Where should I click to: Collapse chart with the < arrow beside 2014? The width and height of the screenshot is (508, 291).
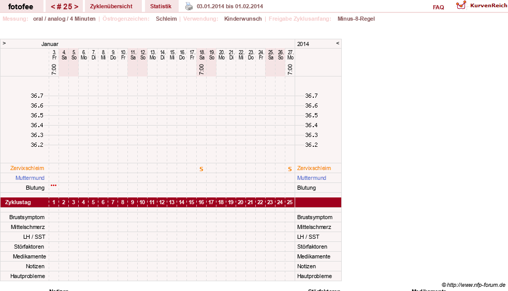[x=338, y=43]
